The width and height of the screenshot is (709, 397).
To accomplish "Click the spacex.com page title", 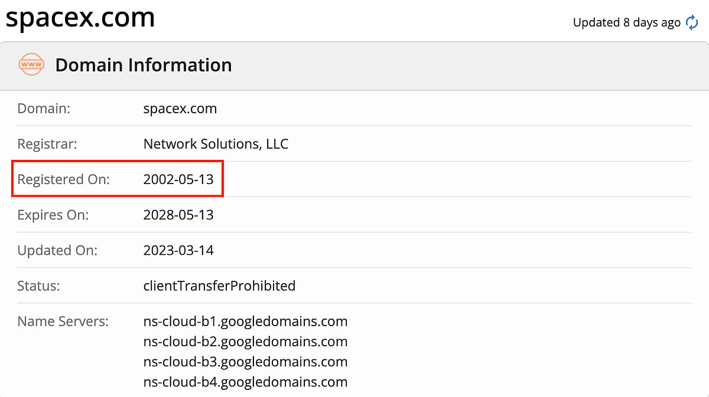I will (80, 18).
